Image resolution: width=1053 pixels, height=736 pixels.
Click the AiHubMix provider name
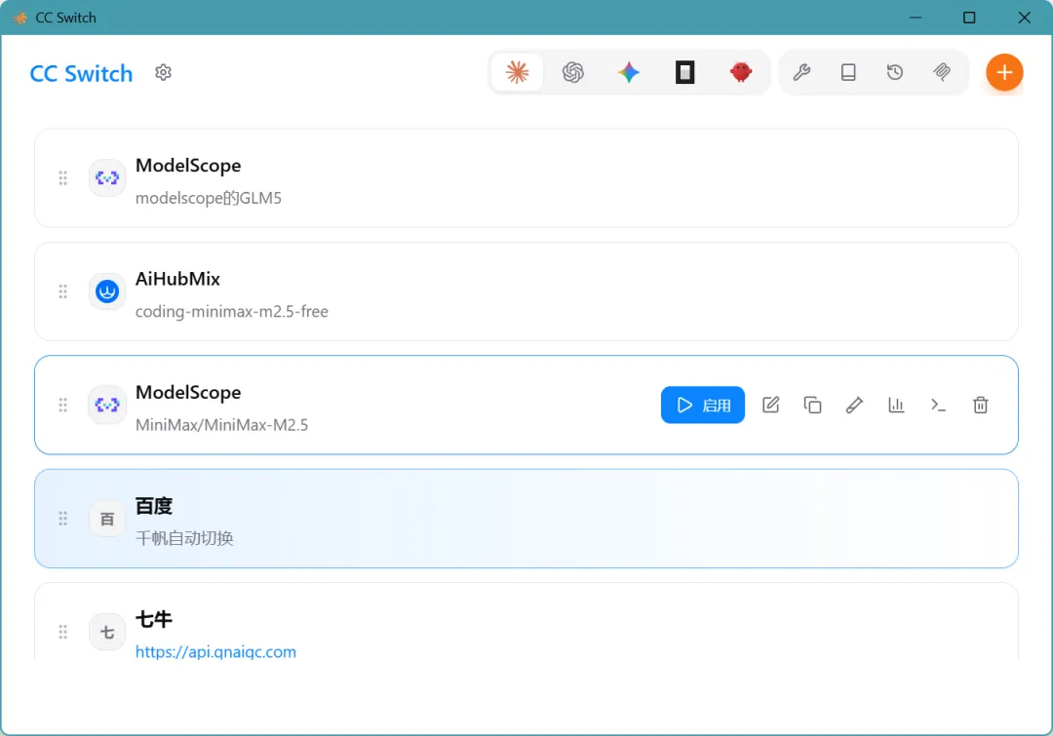pyautogui.click(x=178, y=279)
